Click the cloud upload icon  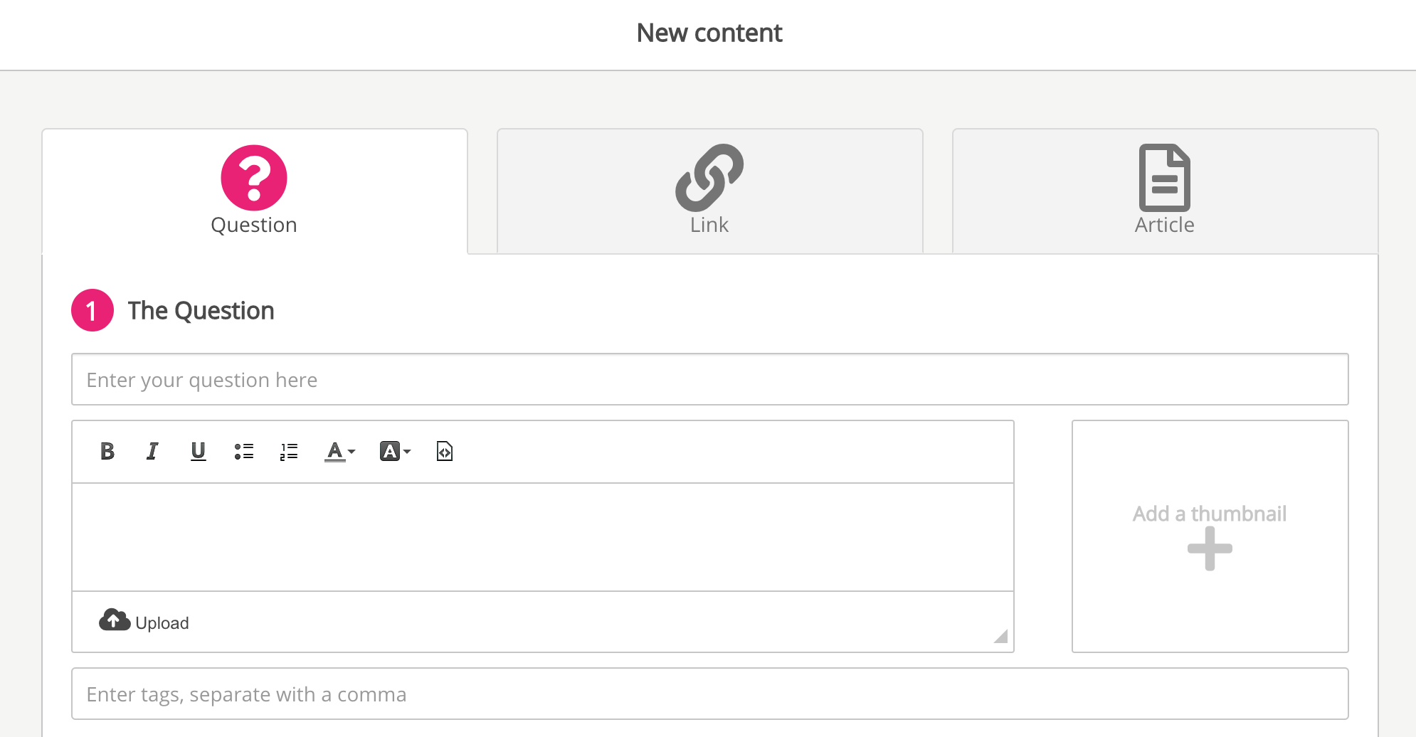[x=115, y=620]
